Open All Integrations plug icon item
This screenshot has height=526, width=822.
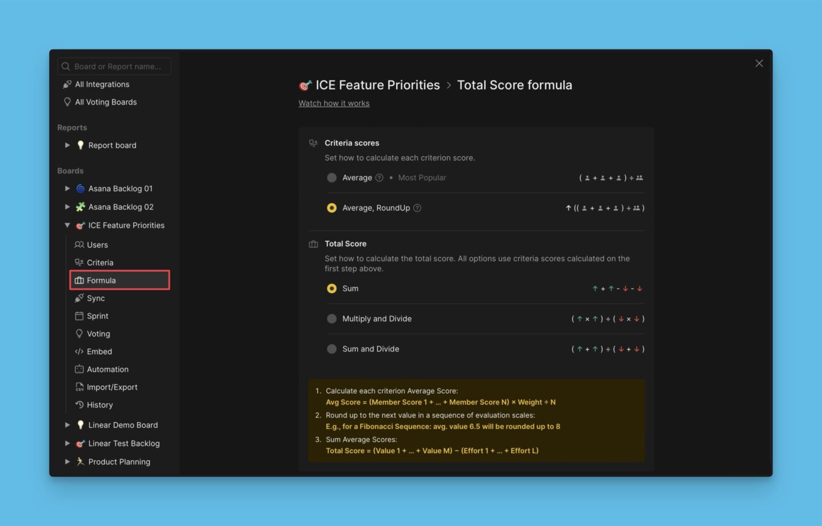102,84
